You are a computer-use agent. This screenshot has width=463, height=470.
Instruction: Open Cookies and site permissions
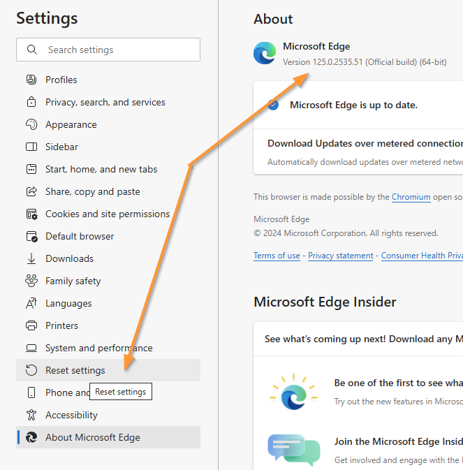coord(108,214)
